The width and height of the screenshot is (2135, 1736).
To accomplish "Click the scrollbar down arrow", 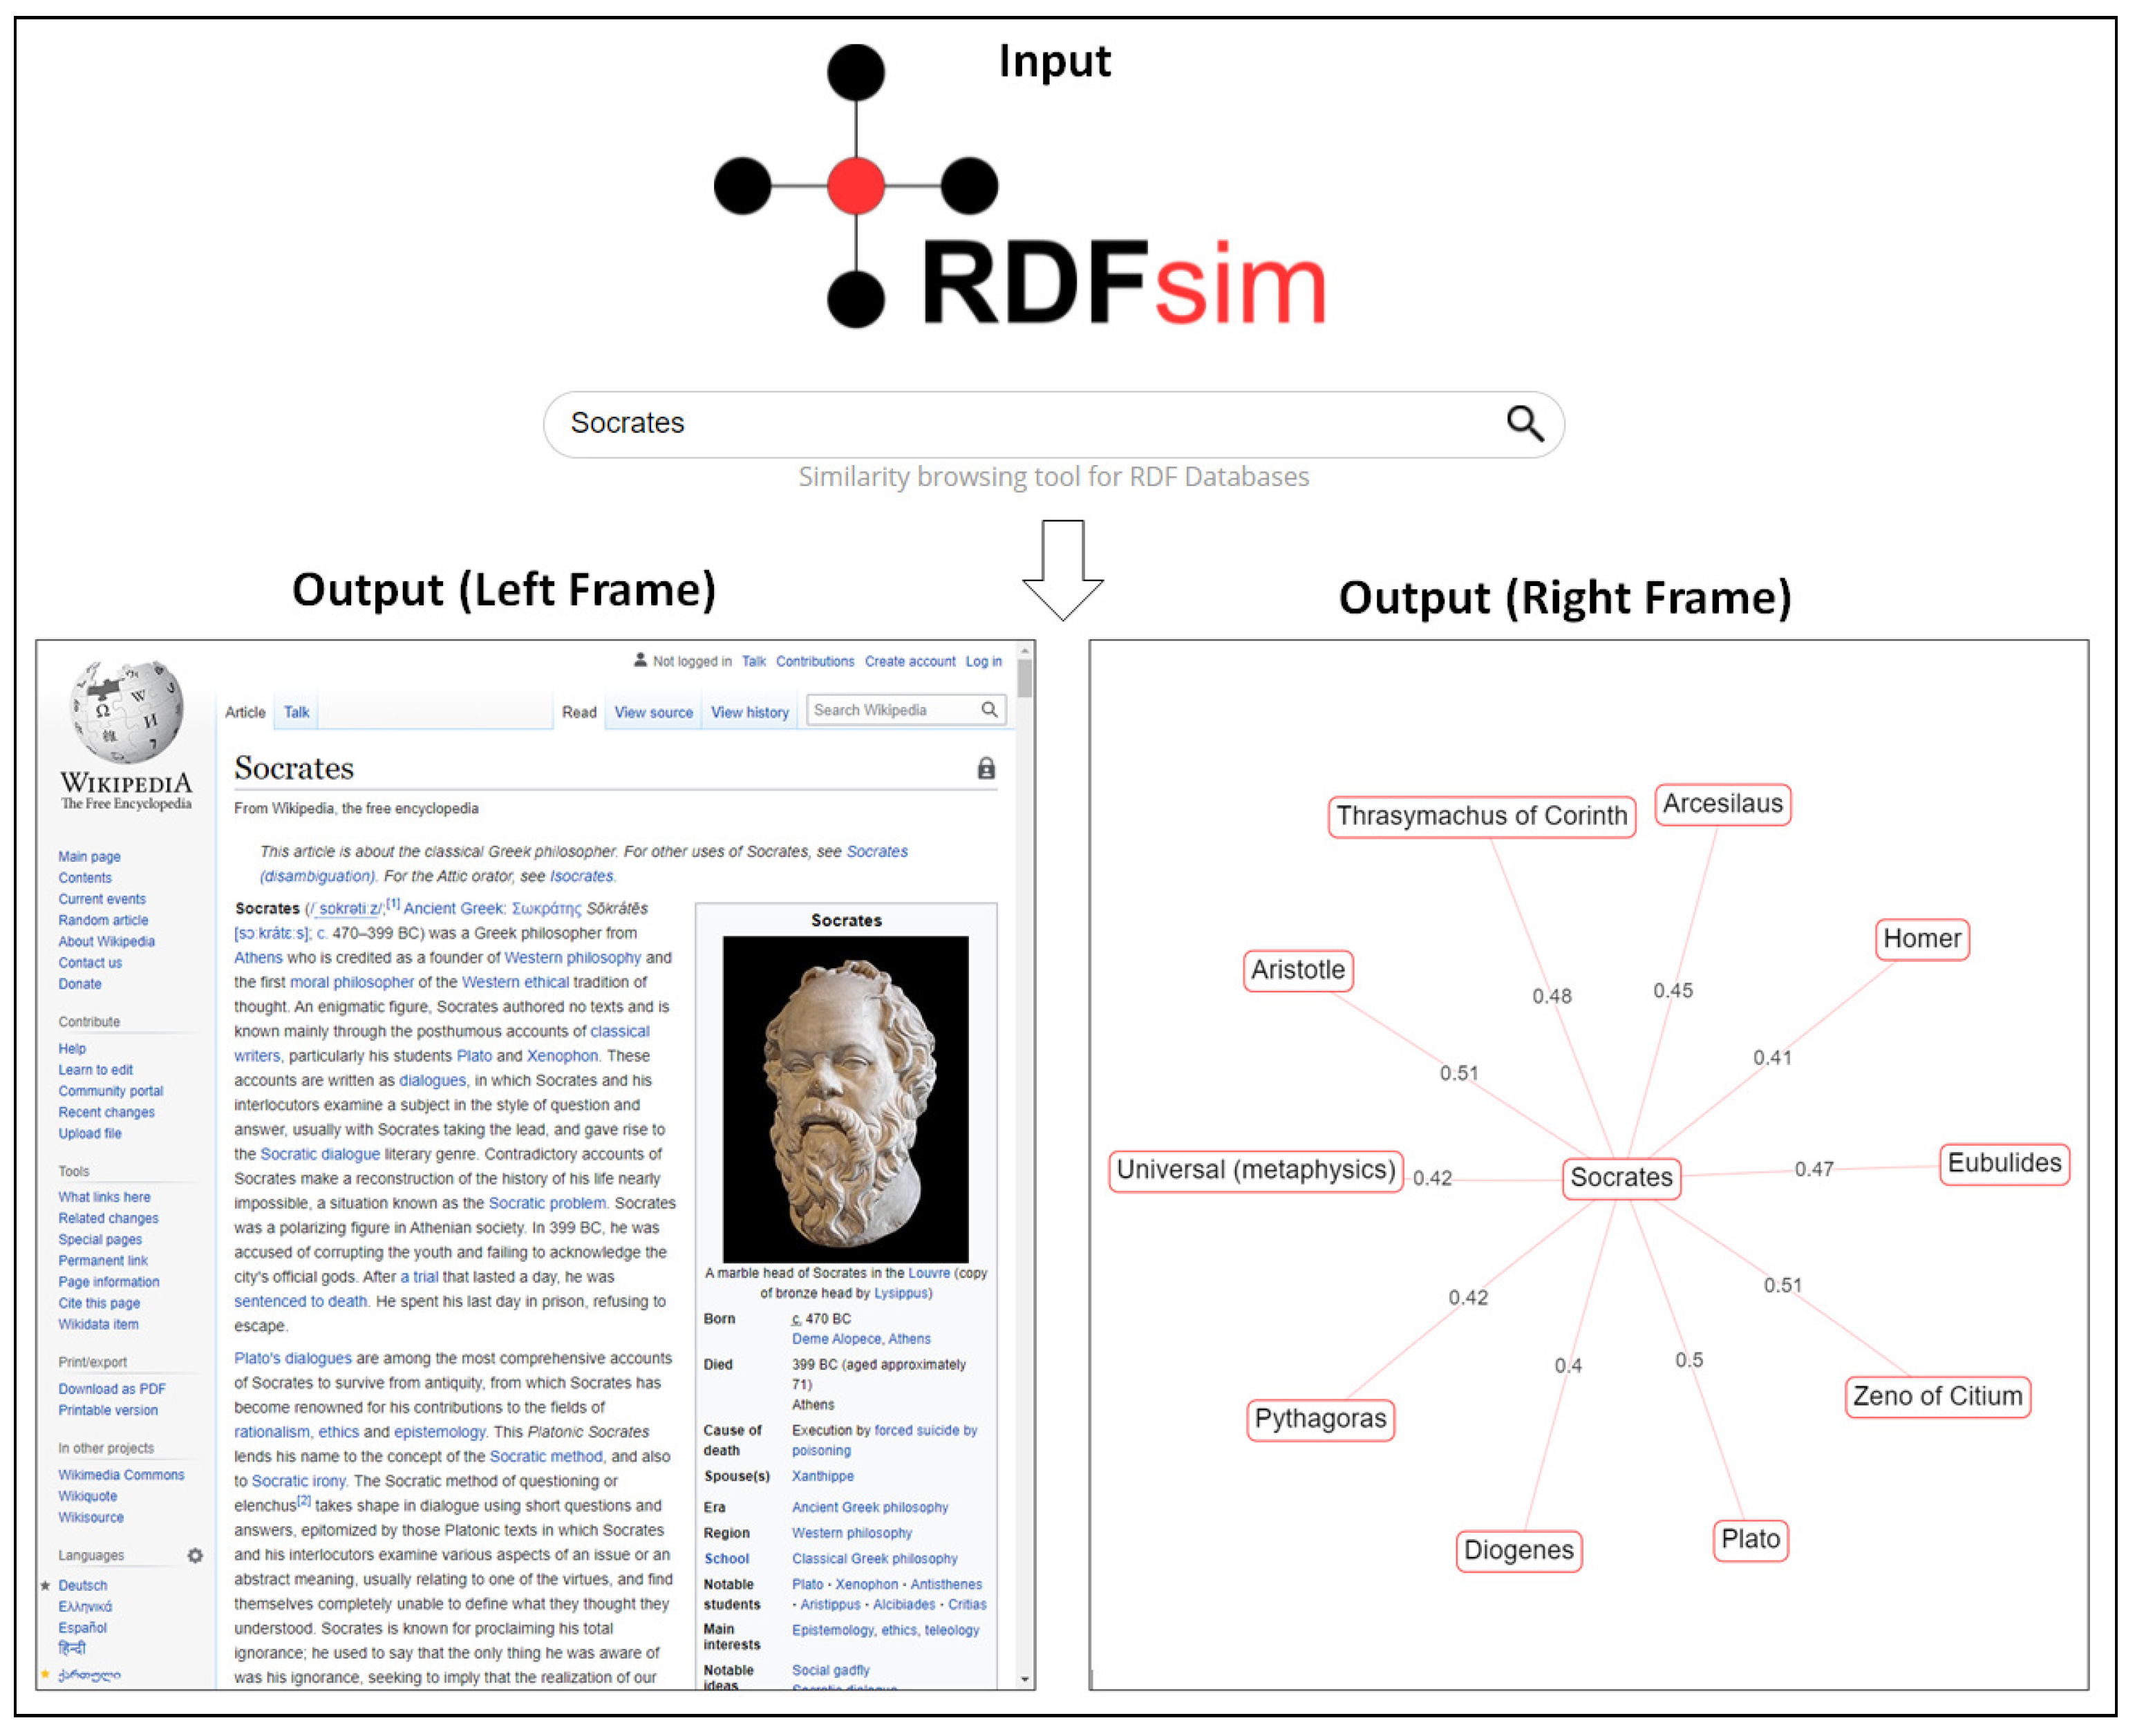I will (x=1024, y=1679).
